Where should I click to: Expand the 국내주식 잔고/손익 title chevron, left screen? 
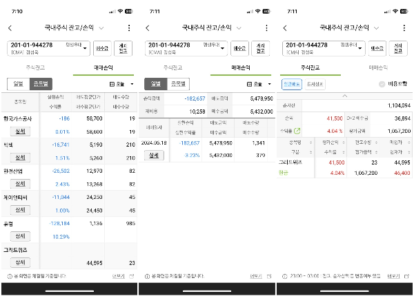(x=101, y=28)
